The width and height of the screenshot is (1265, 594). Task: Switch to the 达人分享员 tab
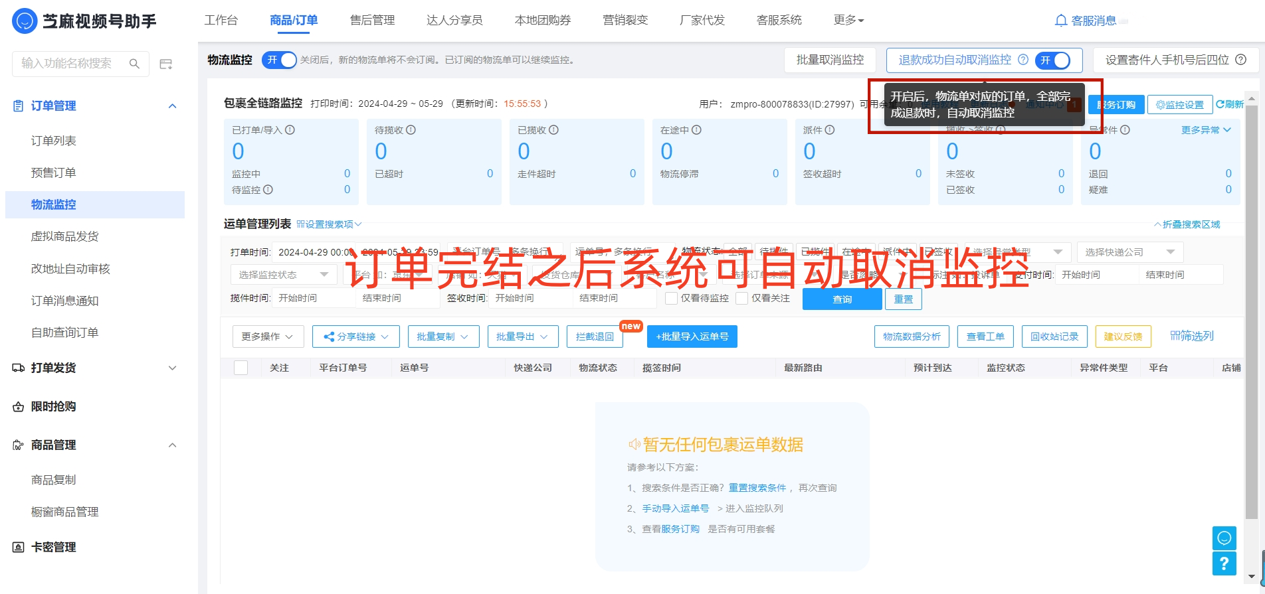[454, 21]
